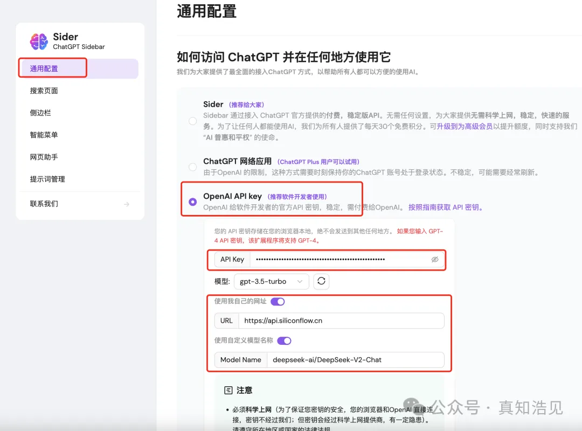Image resolution: width=582 pixels, height=431 pixels.
Task: Click (推荐给大家) label
Action: tap(246, 105)
